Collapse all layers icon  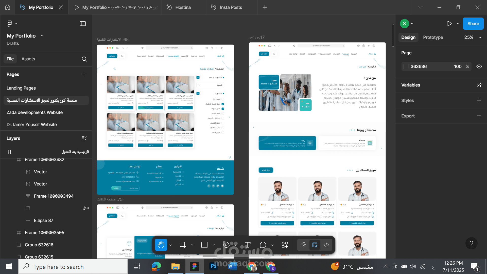pos(84,138)
